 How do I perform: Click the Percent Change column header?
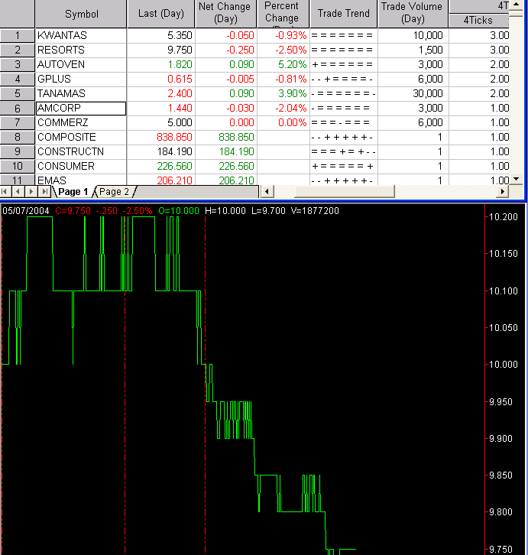click(x=283, y=14)
